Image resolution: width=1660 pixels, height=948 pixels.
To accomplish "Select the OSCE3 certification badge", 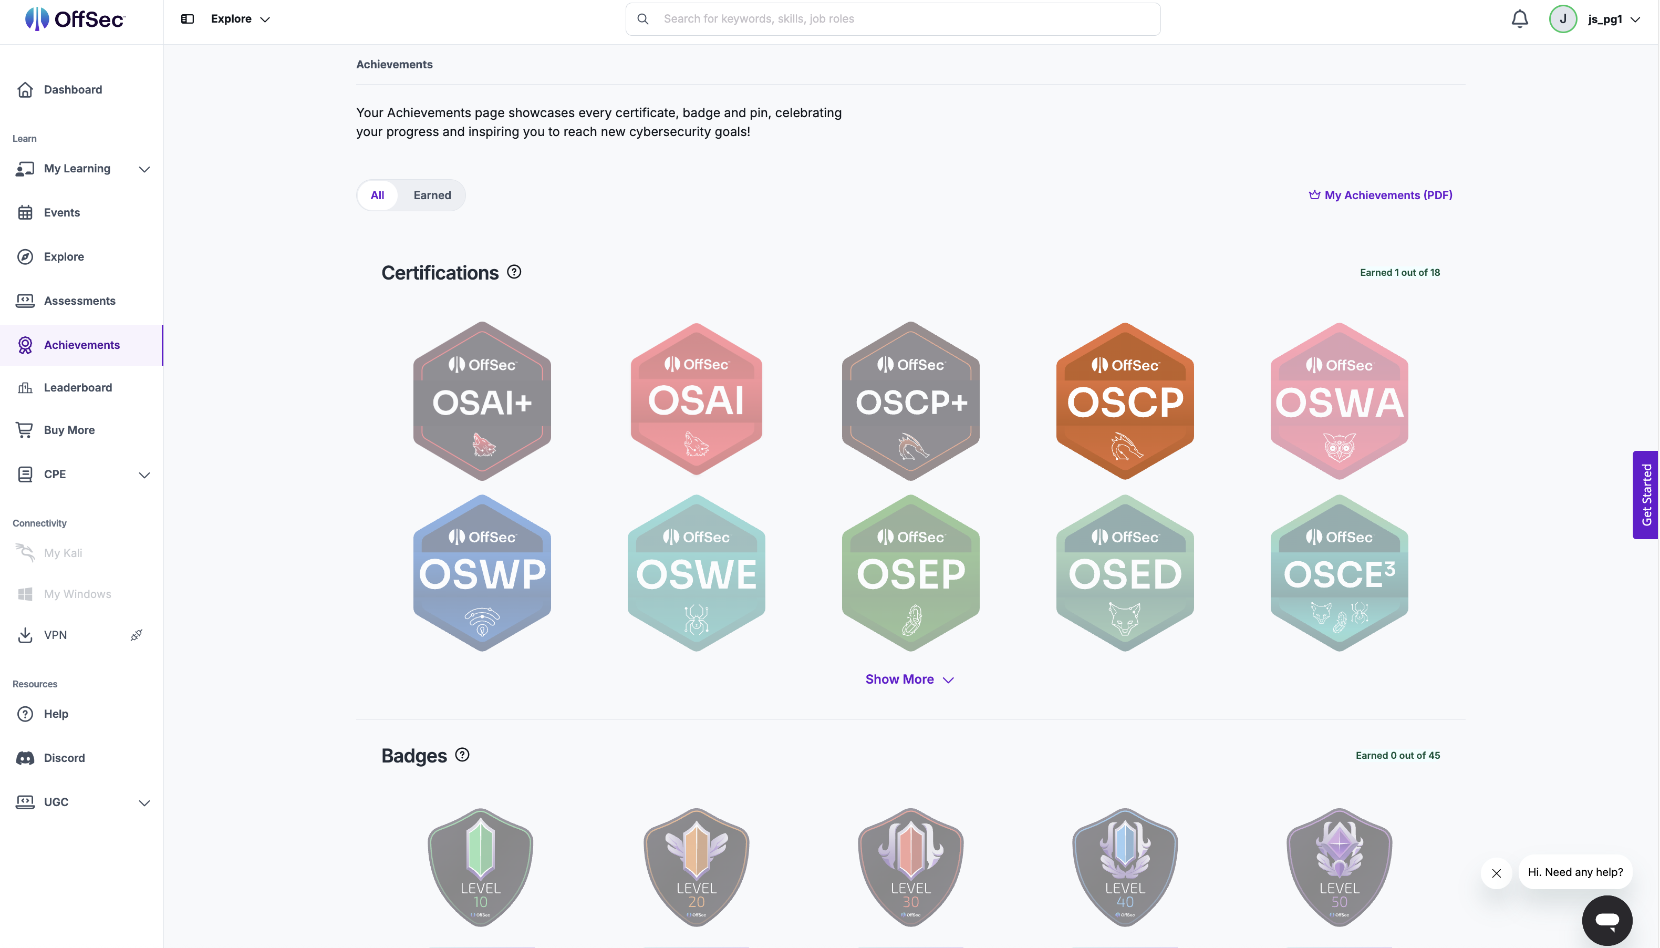I will pyautogui.click(x=1339, y=573).
